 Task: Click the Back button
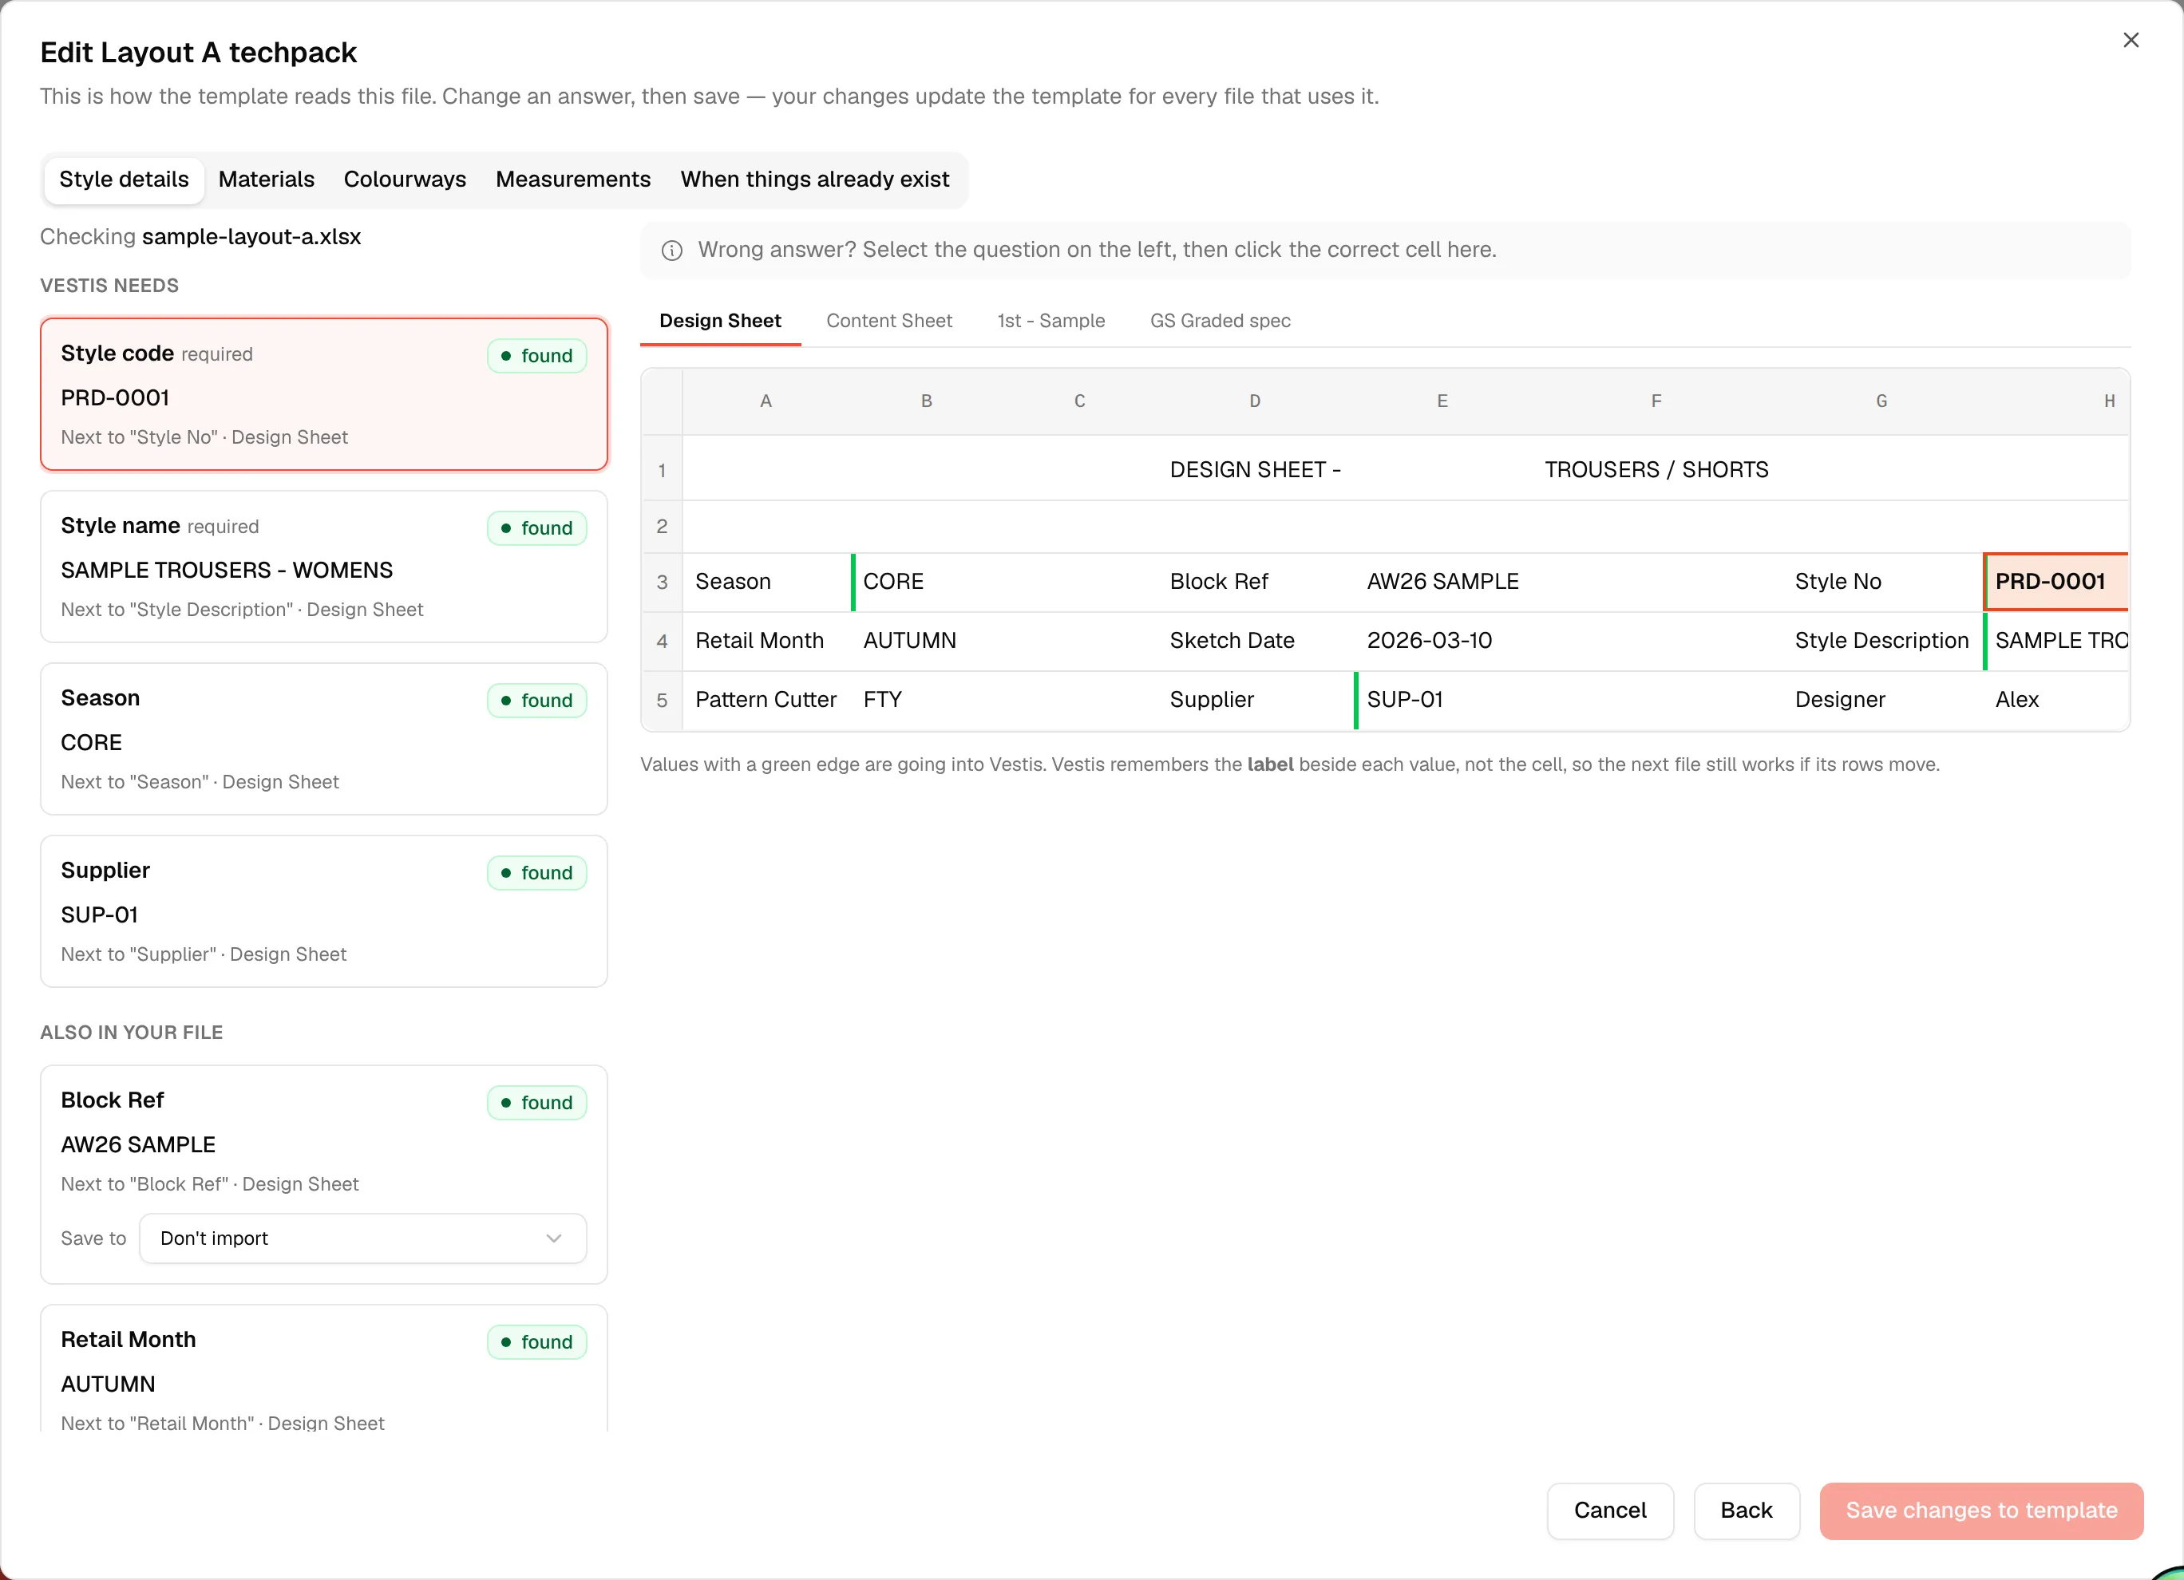1746,1511
